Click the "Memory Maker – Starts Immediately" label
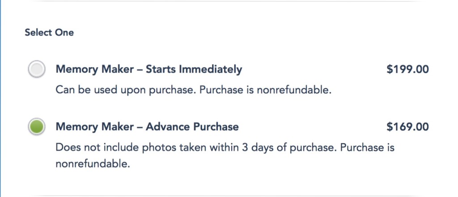Viewport: 458px width, 197px height. click(x=148, y=69)
